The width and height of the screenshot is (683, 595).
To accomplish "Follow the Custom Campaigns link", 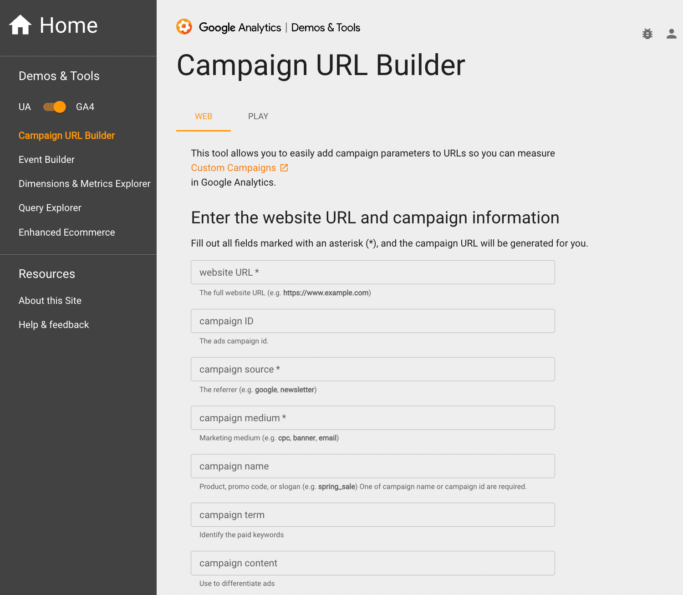I will (234, 168).
